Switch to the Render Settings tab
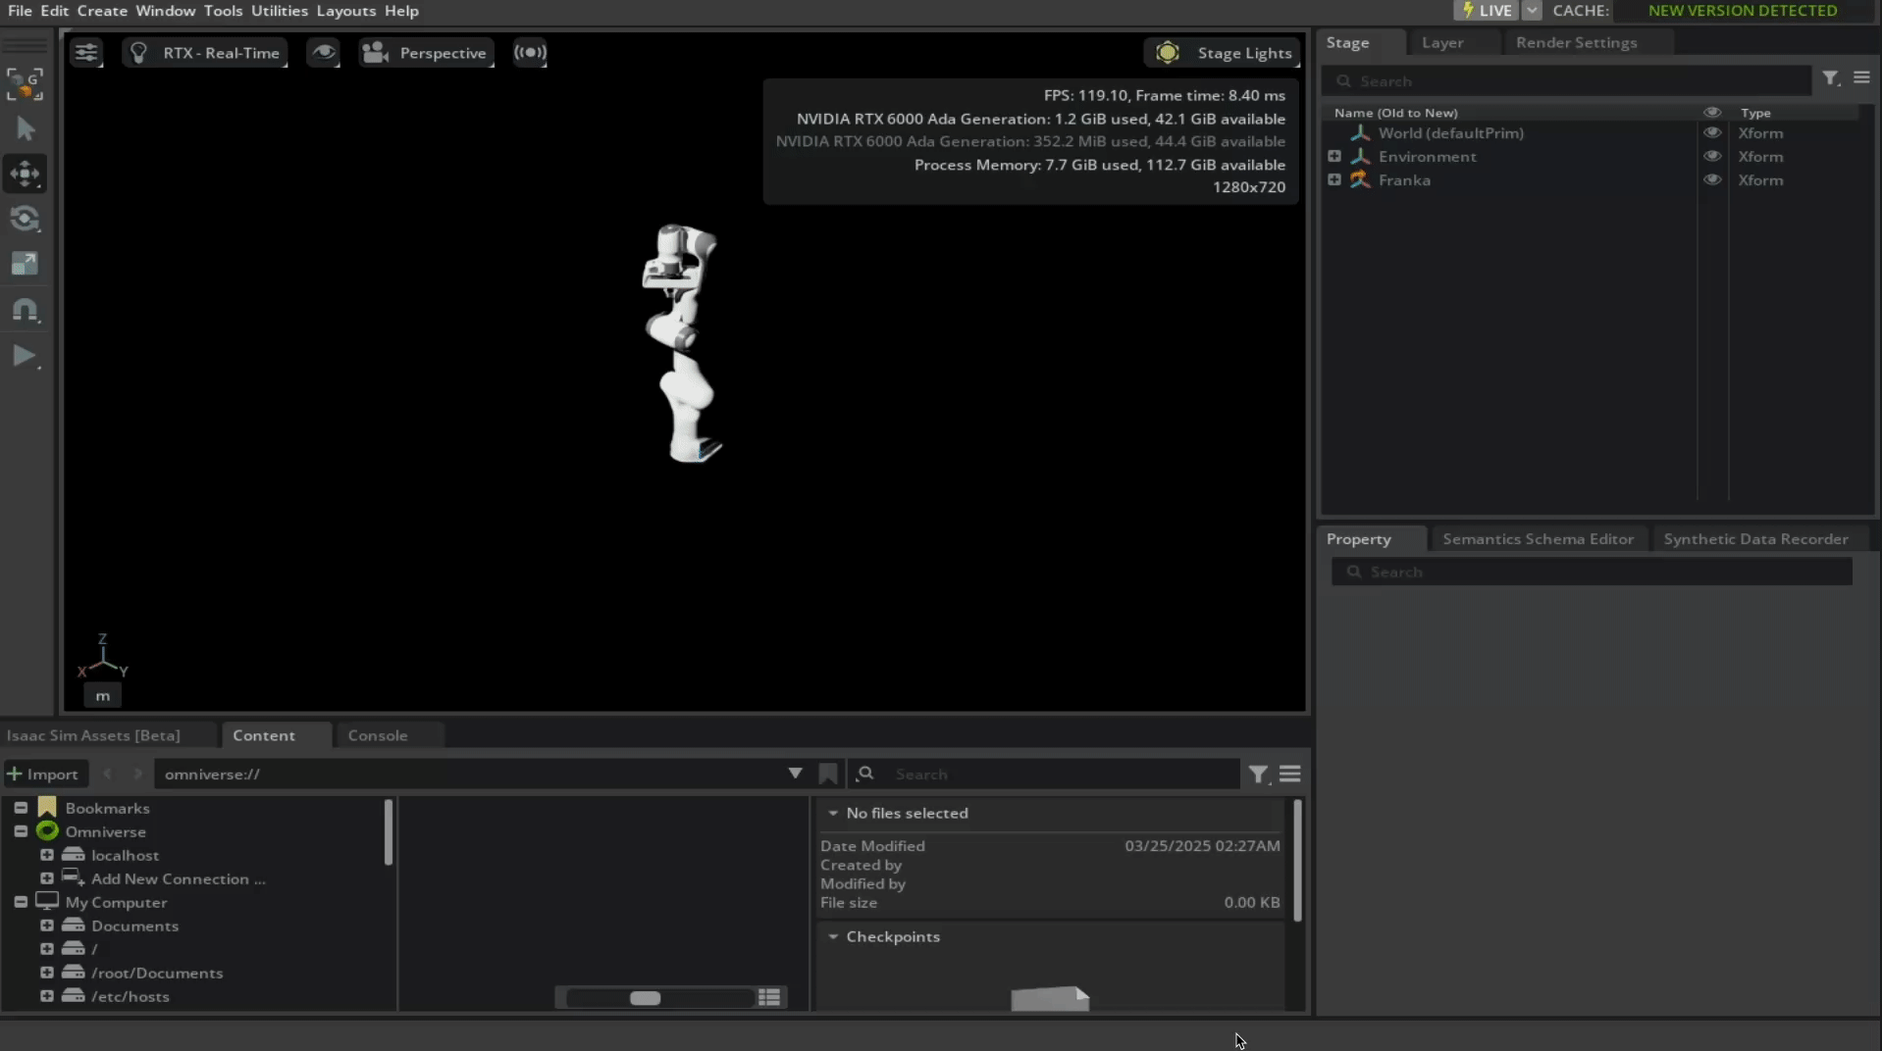1882x1051 pixels. [1576, 43]
